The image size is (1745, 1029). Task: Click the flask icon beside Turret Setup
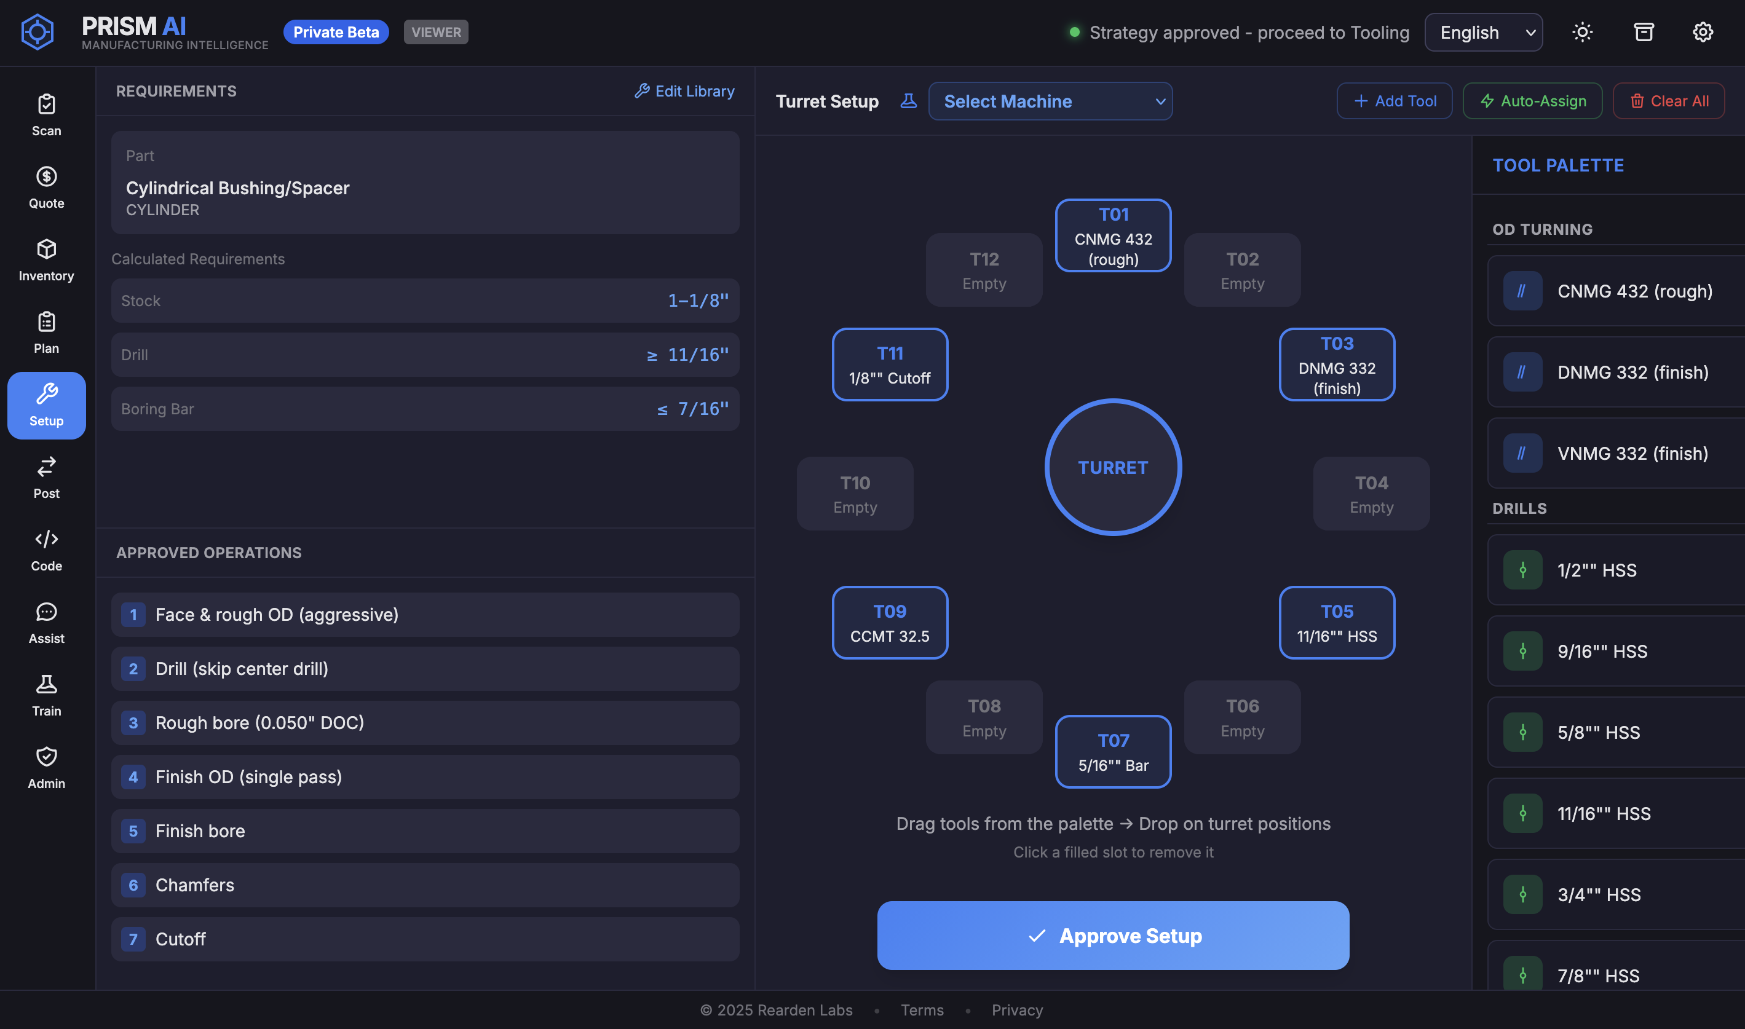pos(908,101)
